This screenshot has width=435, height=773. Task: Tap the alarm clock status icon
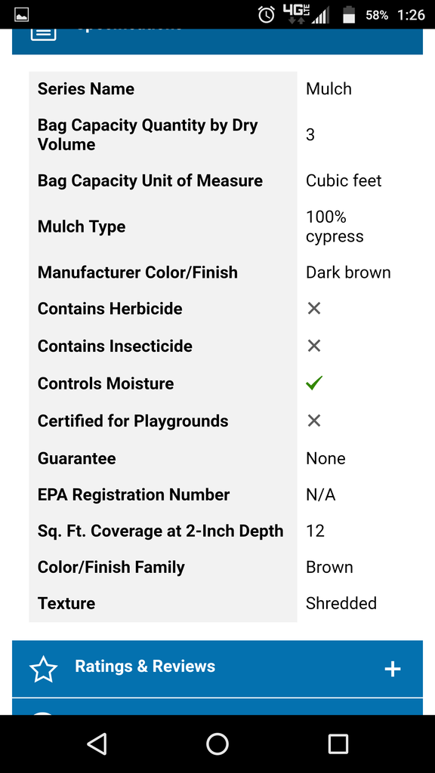click(x=267, y=15)
